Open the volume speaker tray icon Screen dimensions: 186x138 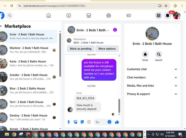pos(162,134)
